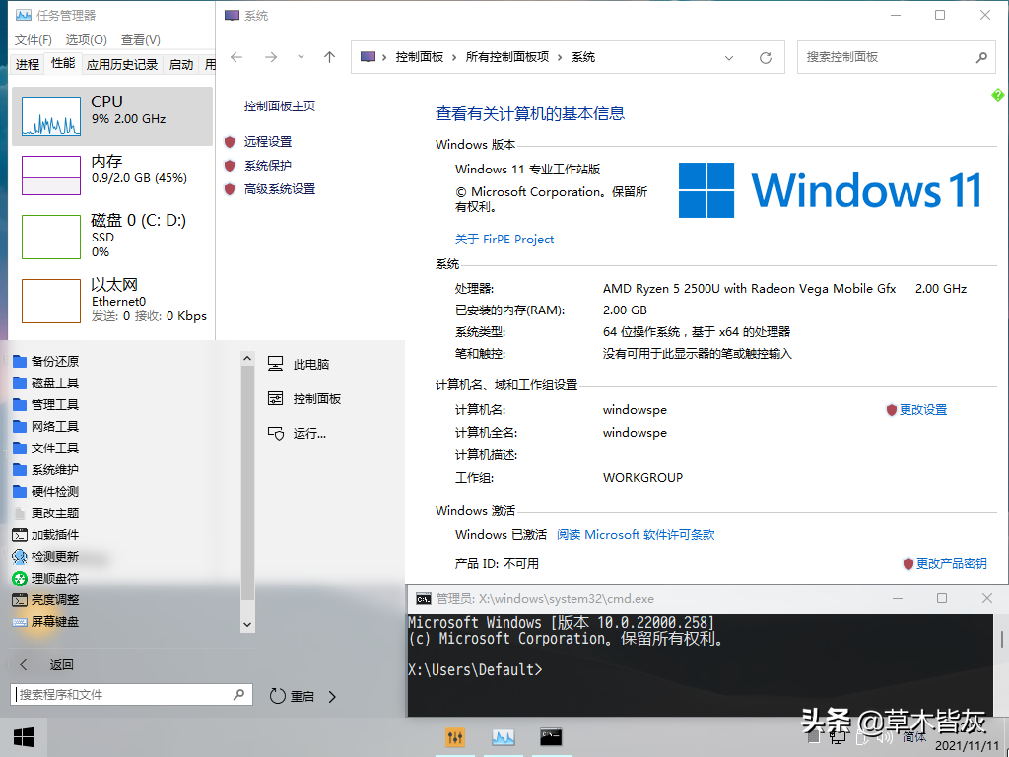Viewport: 1009px width, 757px height.
Task: Open 控制面板主页 link
Action: (x=279, y=106)
